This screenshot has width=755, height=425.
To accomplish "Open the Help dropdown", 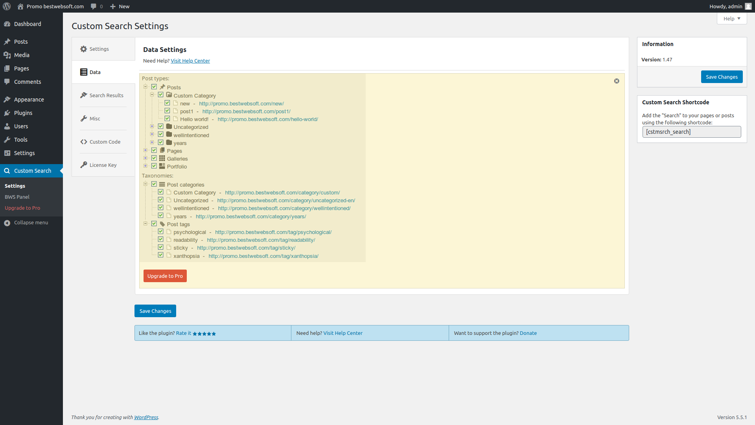I will [x=731, y=18].
